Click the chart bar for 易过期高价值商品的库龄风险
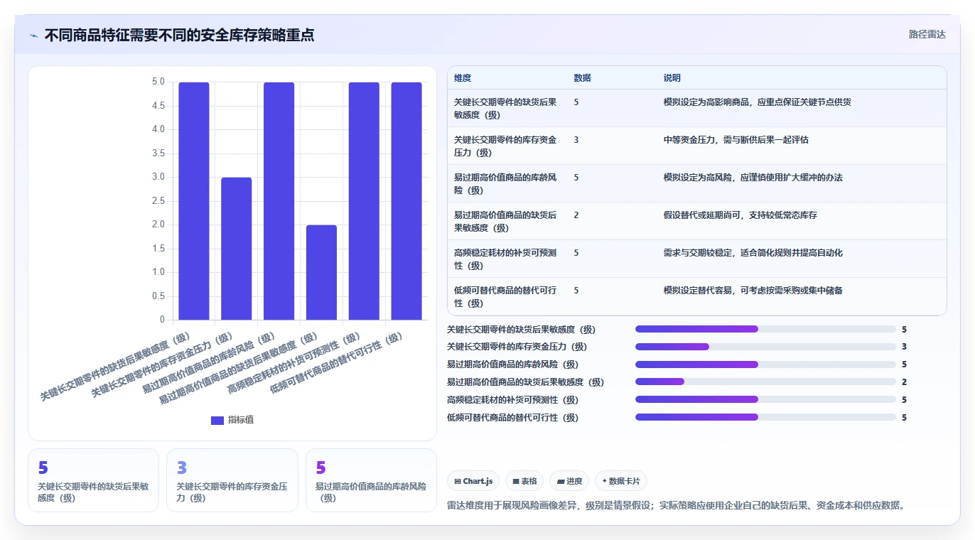This screenshot has height=540, width=975. 279,201
